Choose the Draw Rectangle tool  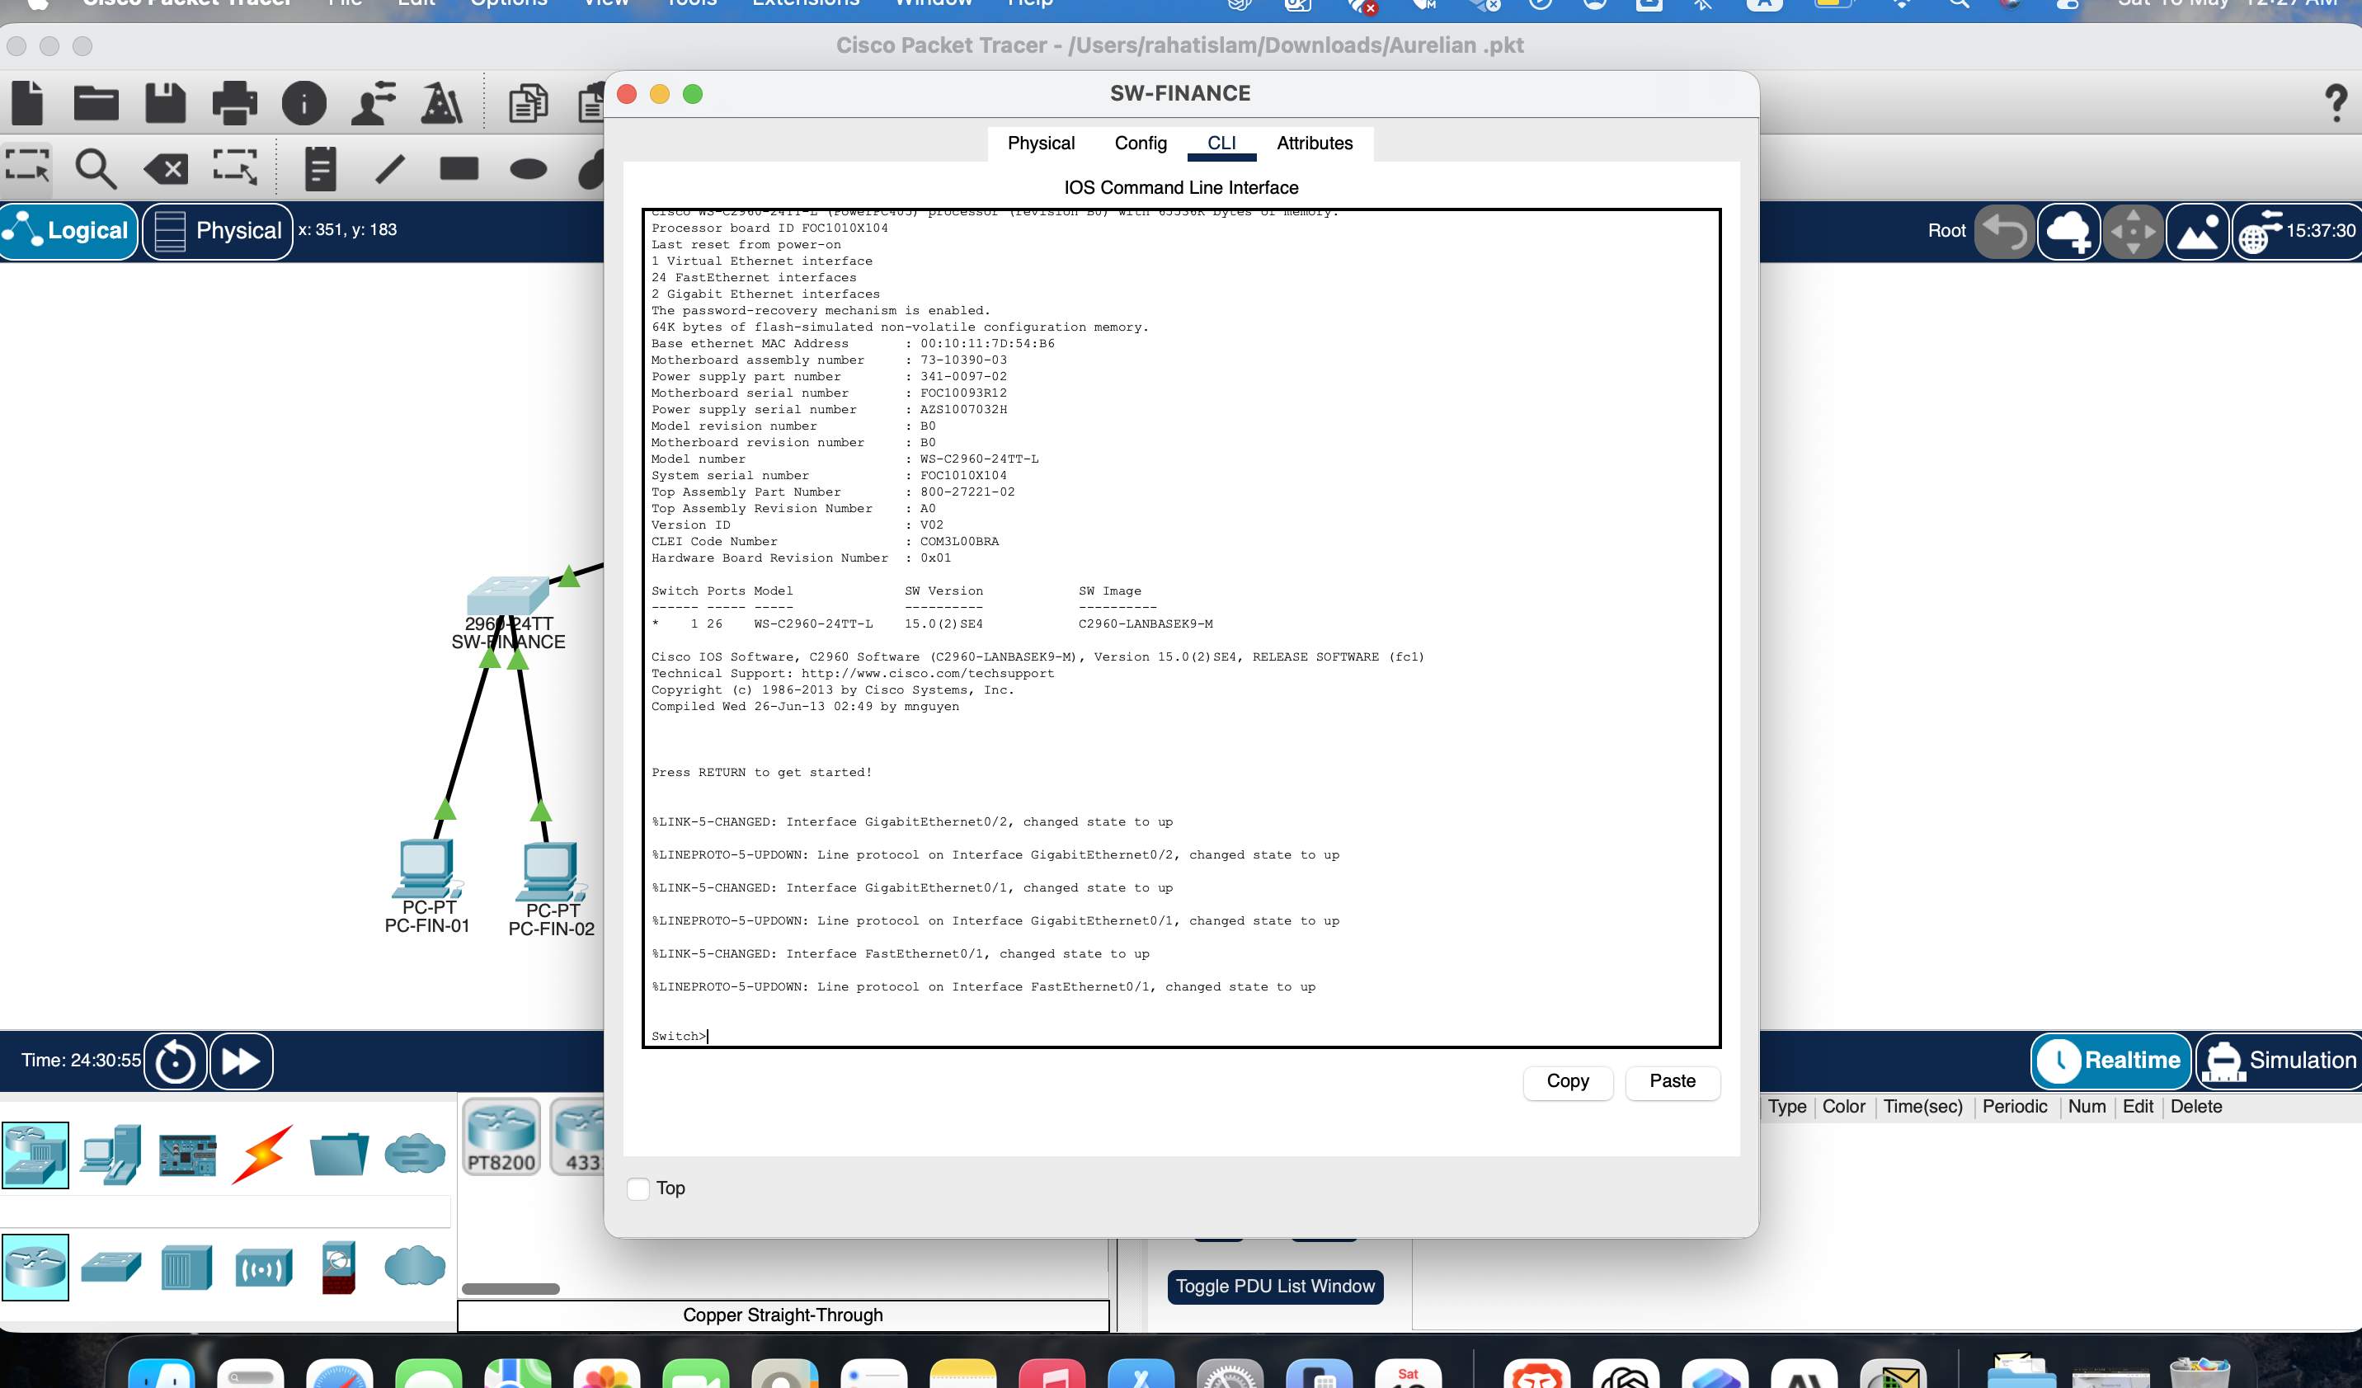click(459, 169)
